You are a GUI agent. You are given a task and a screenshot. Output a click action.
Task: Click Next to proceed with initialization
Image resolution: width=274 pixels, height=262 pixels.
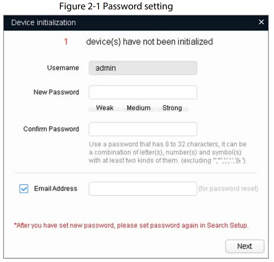[245, 246]
